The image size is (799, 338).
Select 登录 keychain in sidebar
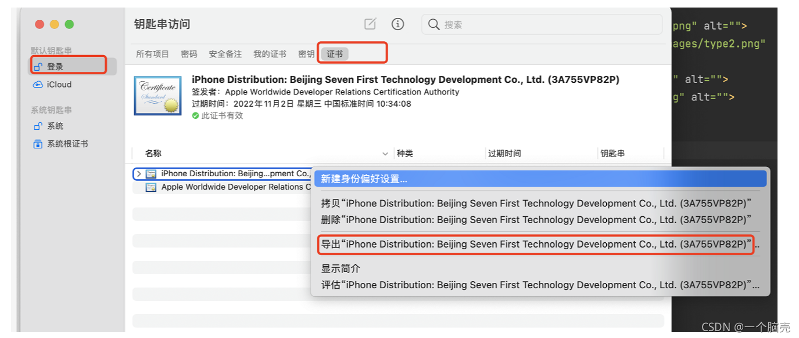tap(73, 67)
